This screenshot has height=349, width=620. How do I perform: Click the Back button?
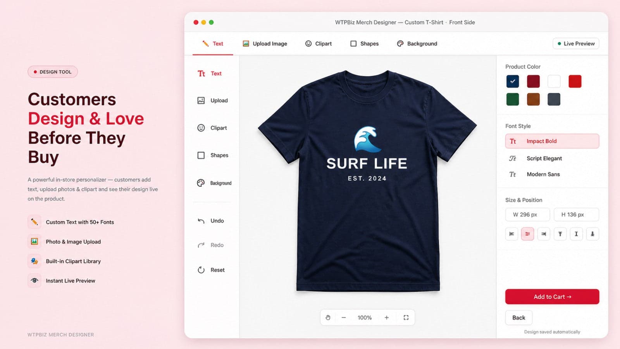tap(518, 318)
